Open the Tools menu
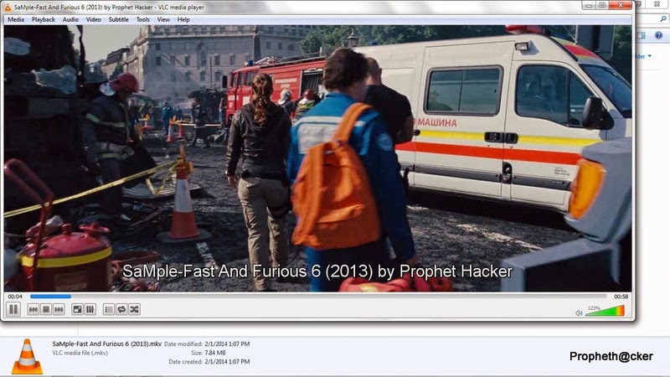Screen dimensions: 670x377 [x=142, y=19]
